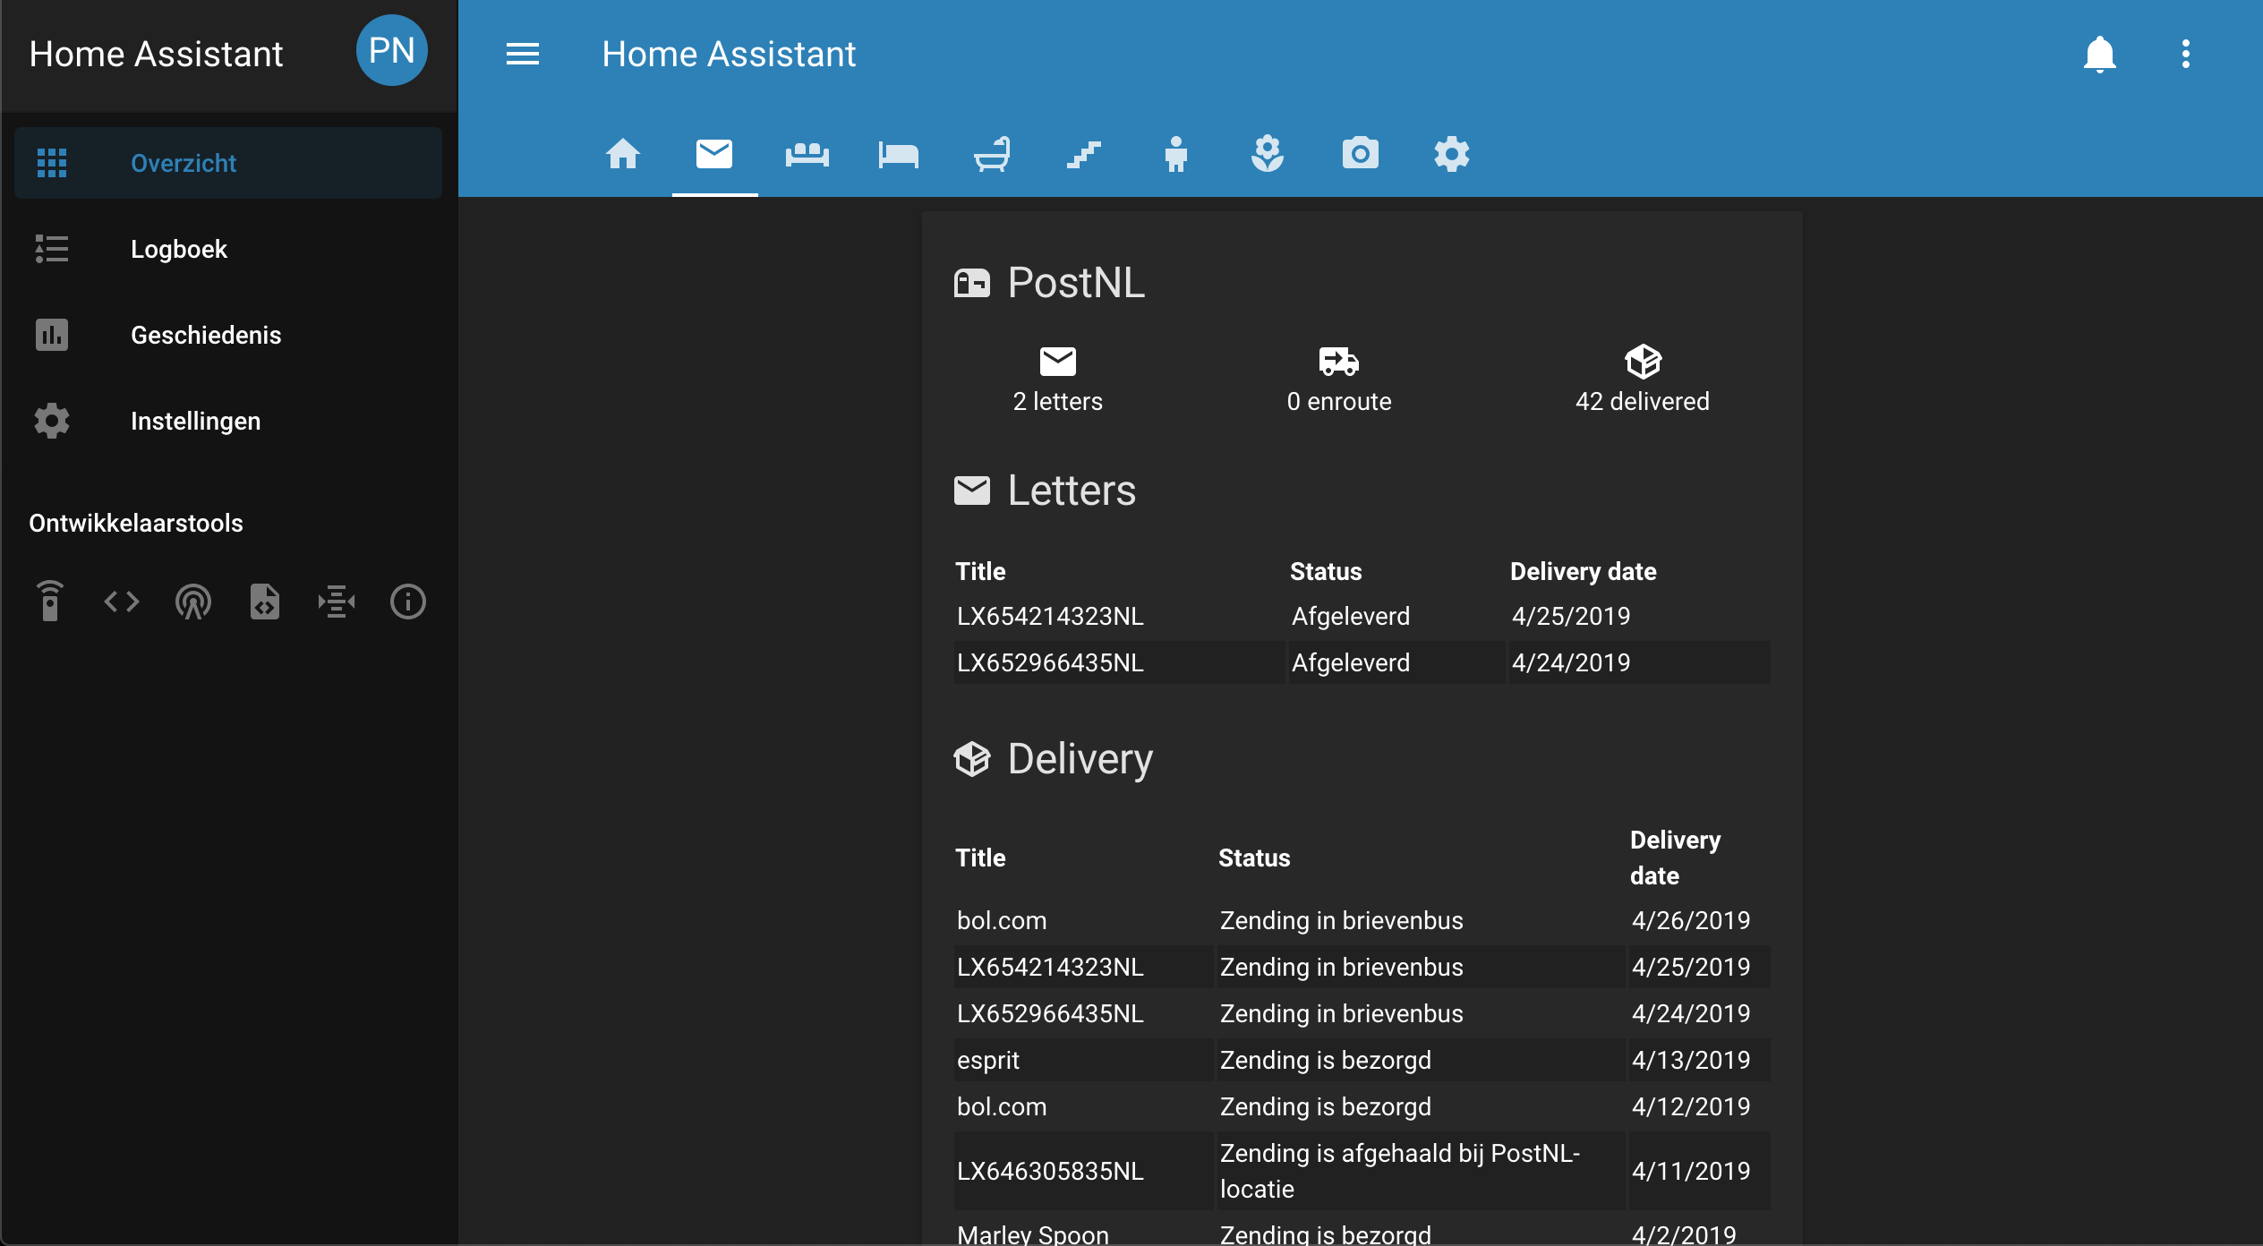Click the Instellingen gear icon
This screenshot has width=2263, height=1246.
pos(52,421)
